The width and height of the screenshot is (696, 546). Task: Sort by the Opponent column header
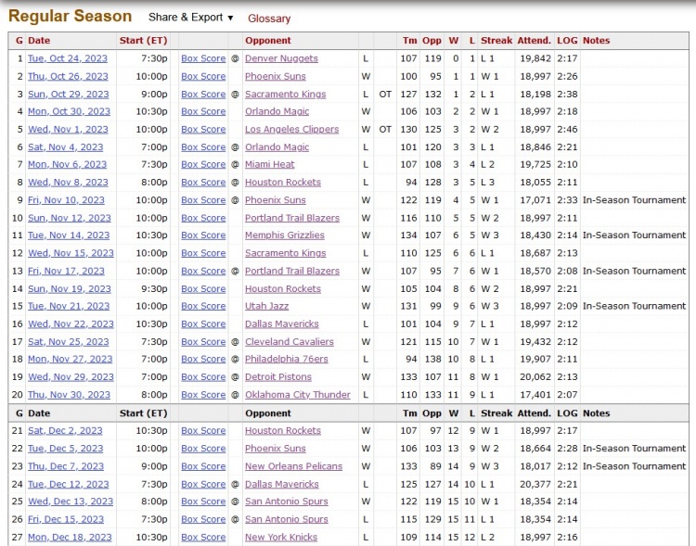pos(268,41)
